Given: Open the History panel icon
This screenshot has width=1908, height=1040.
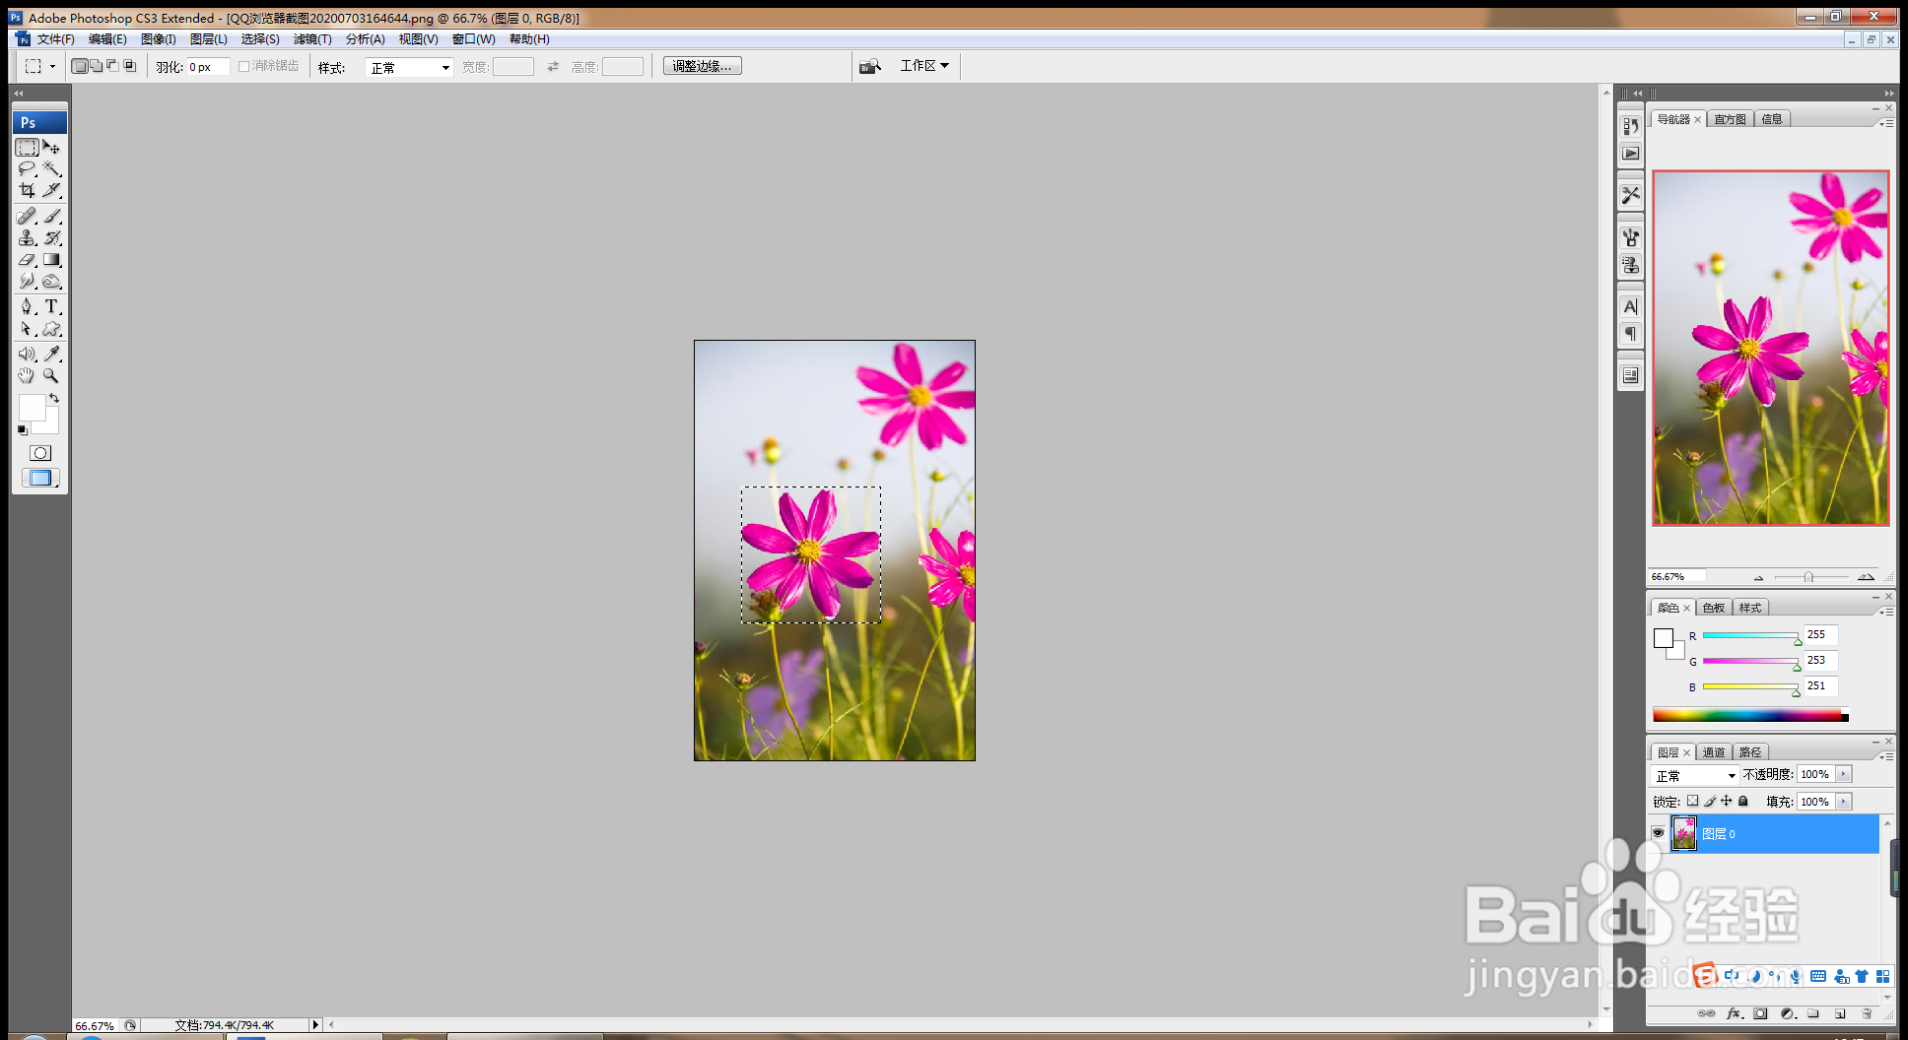Looking at the screenshot, I should pyautogui.click(x=1631, y=126).
